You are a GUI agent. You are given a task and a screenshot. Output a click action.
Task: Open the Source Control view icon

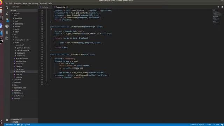7,20
